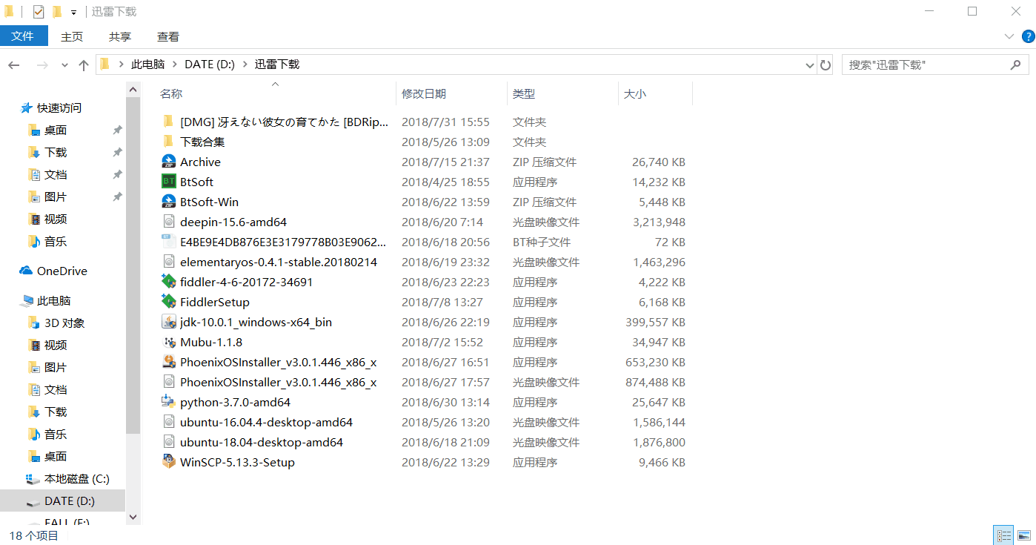Image resolution: width=1036 pixels, height=545 pixels.
Task: Switch to the 主页 ribbon tab
Action: (72, 36)
